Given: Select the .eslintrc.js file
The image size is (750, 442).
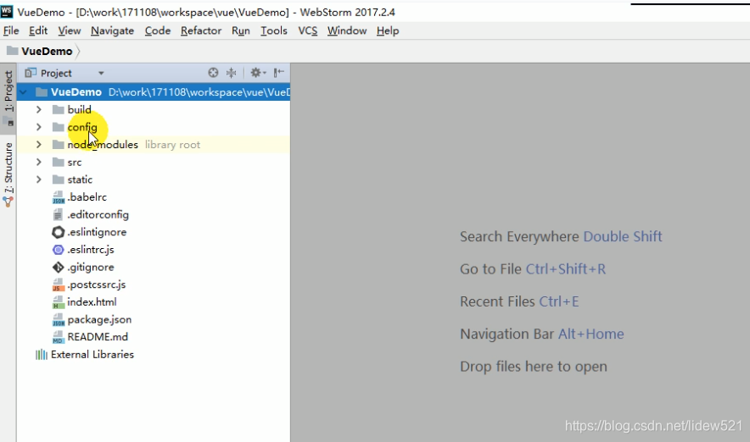Looking at the screenshot, I should click(x=91, y=250).
